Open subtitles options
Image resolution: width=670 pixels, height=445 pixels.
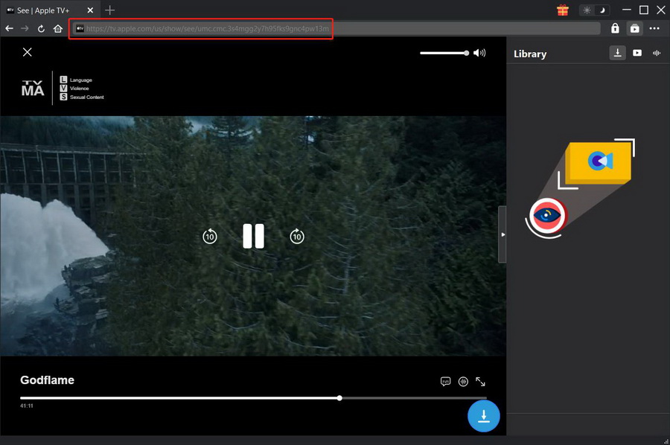(445, 382)
